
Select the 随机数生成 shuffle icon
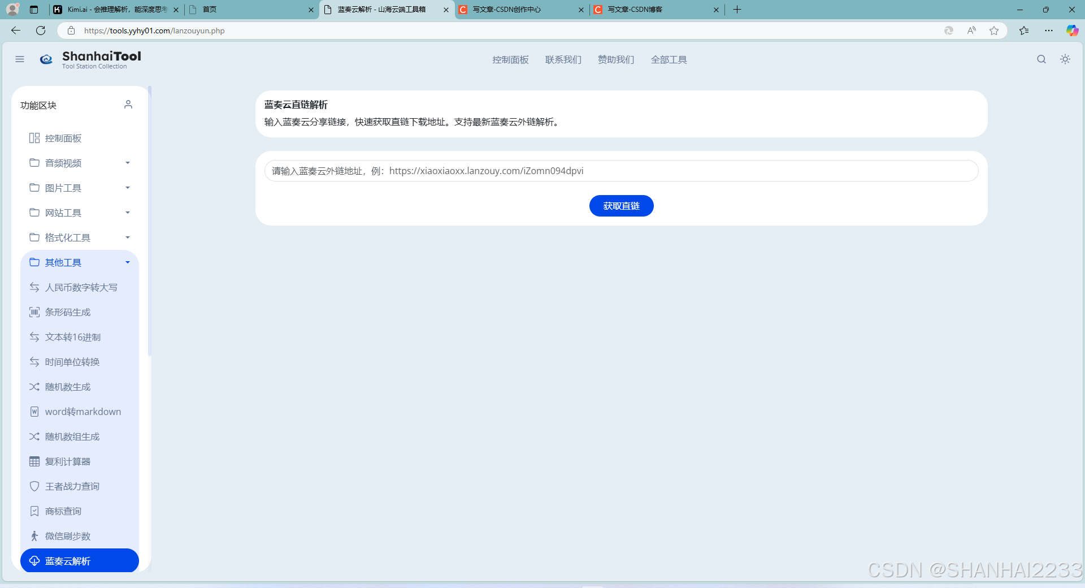(x=34, y=387)
